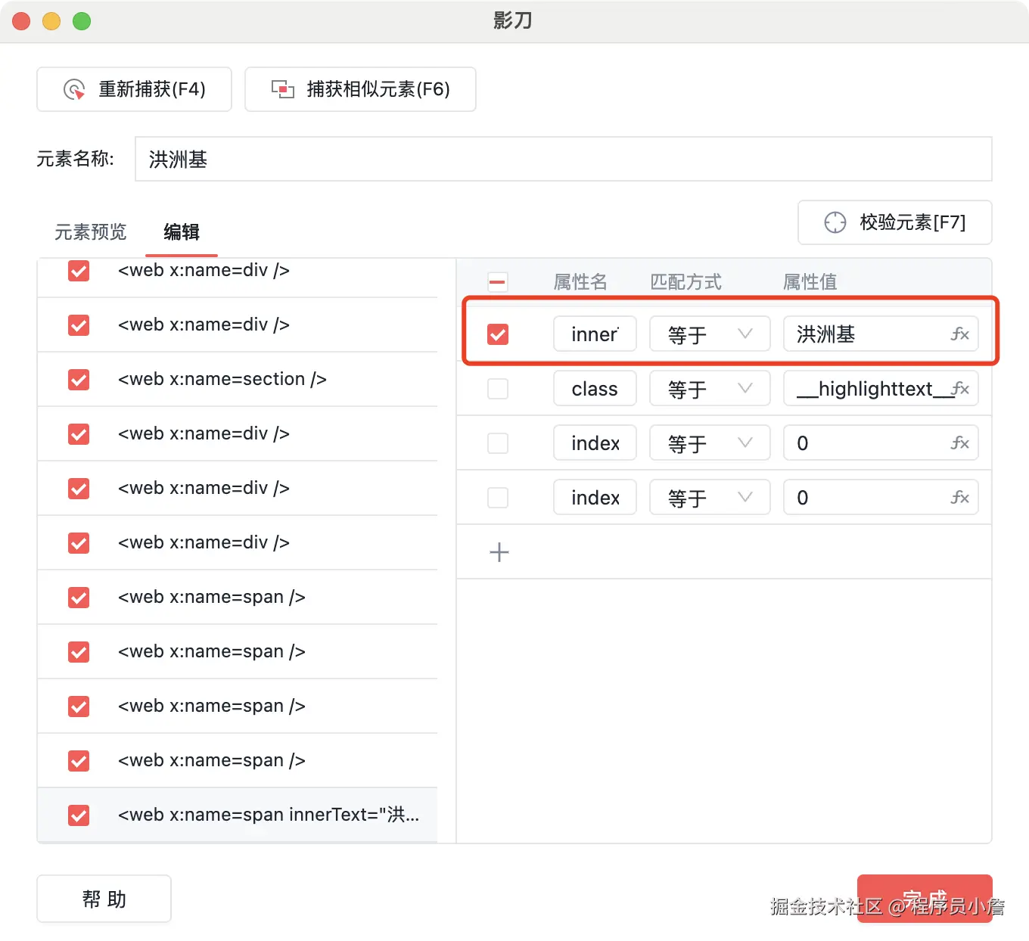Viewport: 1029px width, 941px height.
Task: Open 等于 match dropdown in class row
Action: click(x=710, y=389)
